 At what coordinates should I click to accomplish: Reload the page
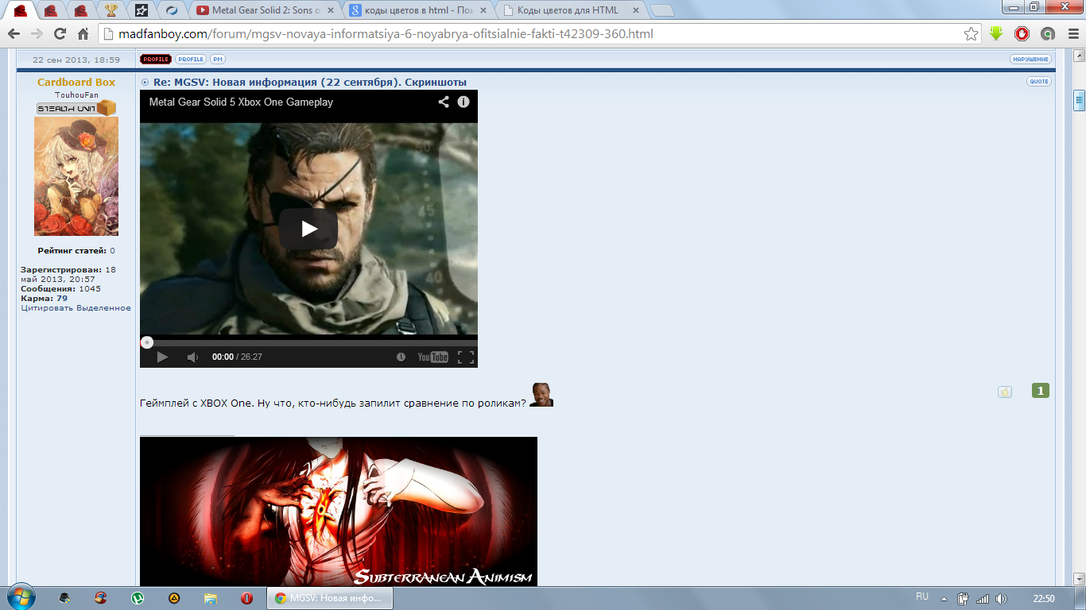click(x=60, y=34)
